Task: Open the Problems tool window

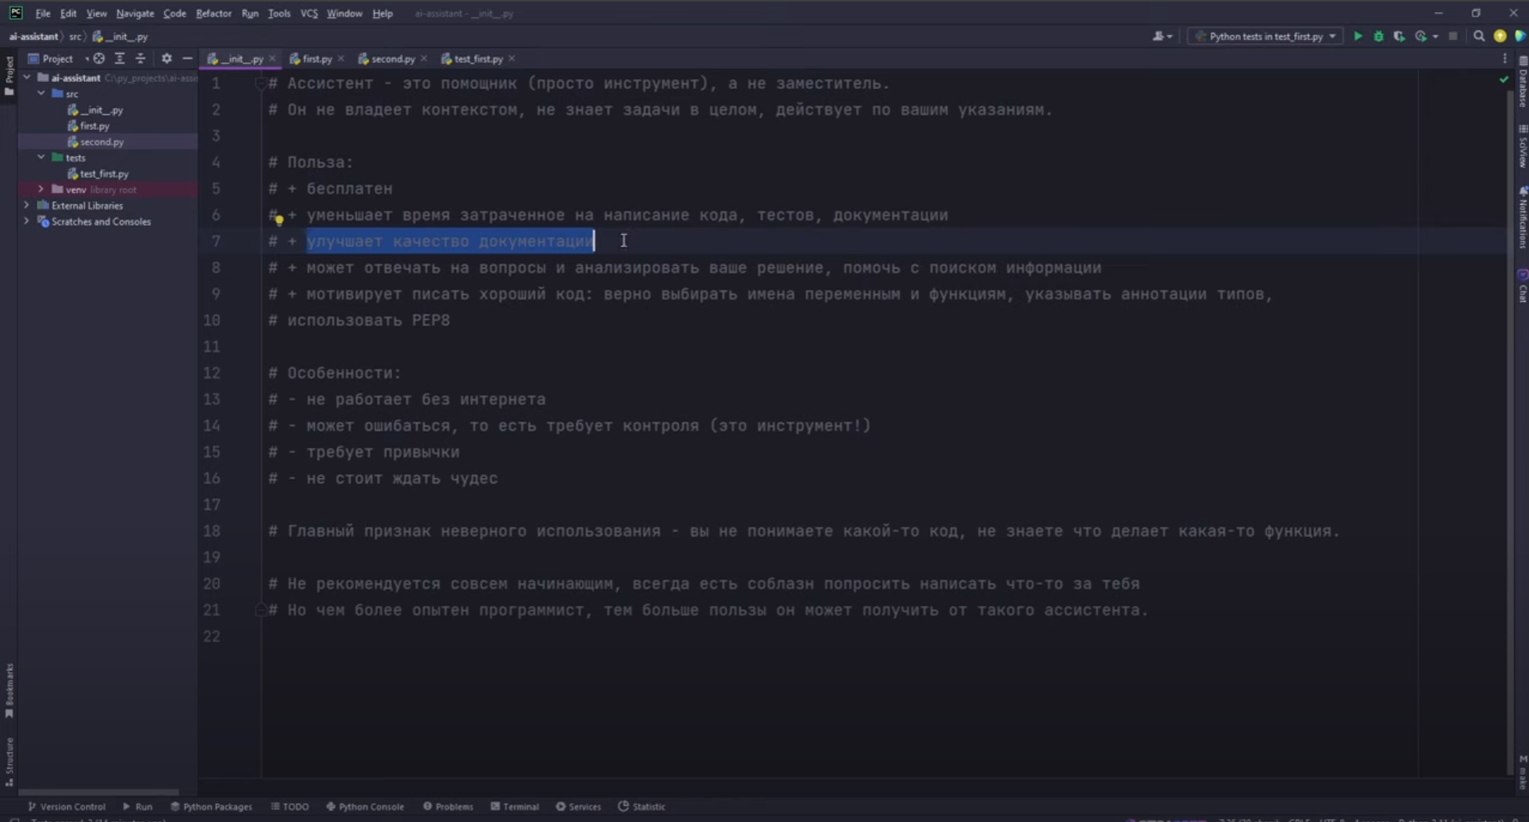Action: [448, 806]
